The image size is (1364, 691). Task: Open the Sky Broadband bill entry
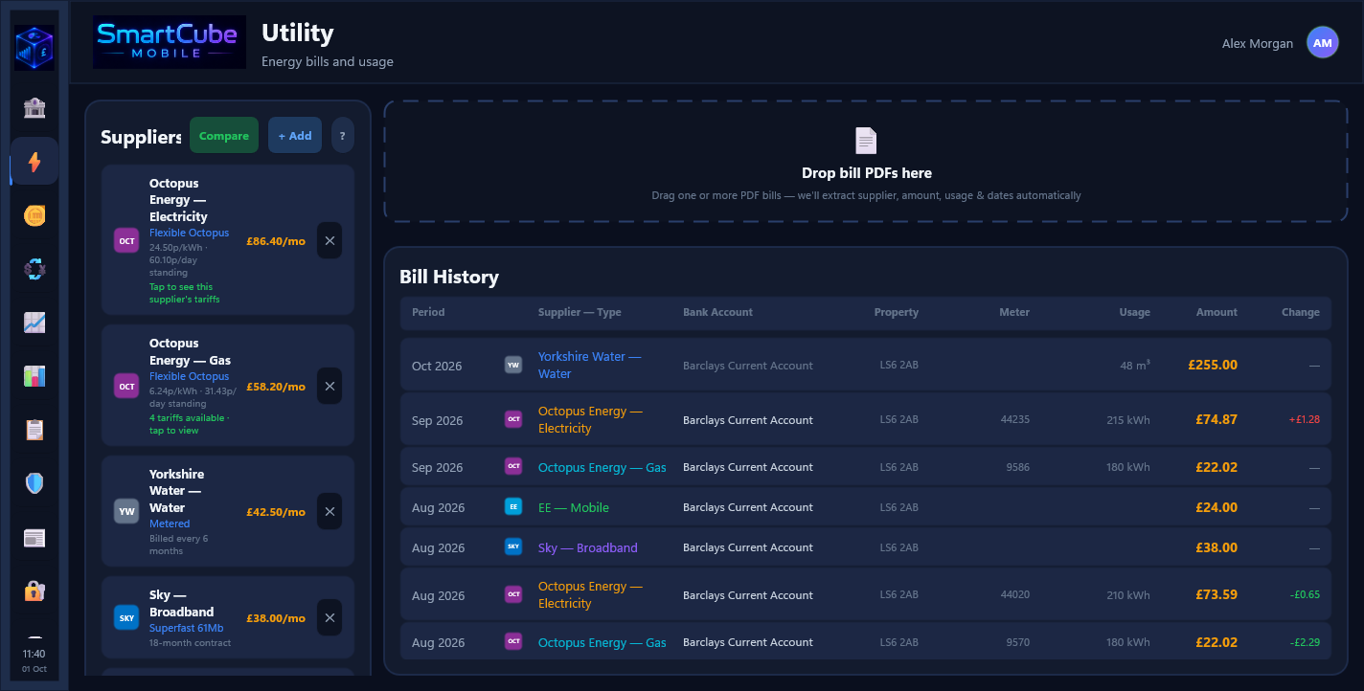pos(866,547)
